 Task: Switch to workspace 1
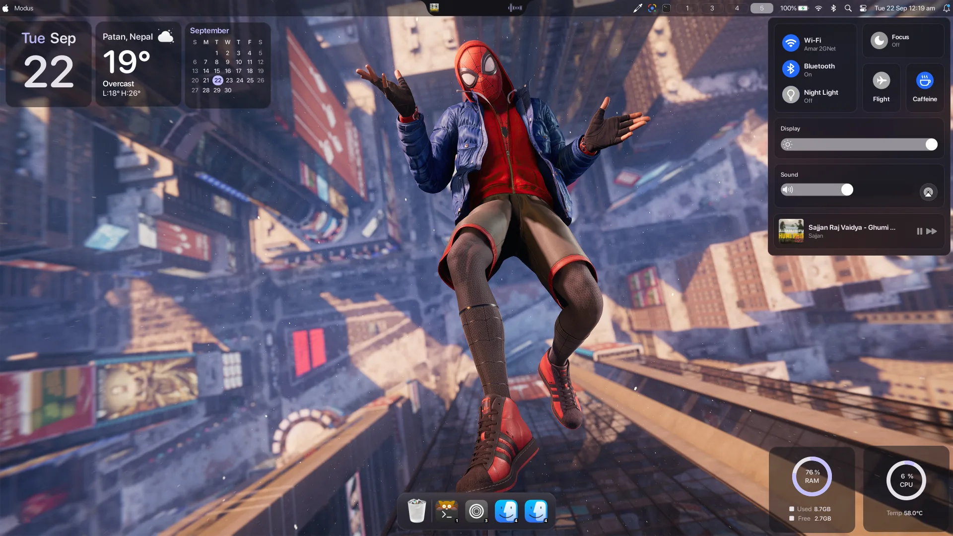tap(687, 8)
